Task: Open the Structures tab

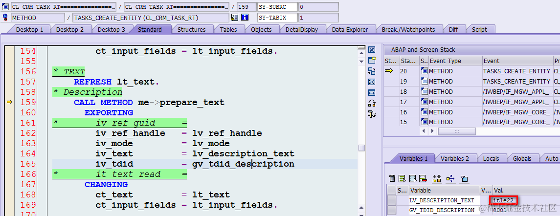Action: (191, 30)
